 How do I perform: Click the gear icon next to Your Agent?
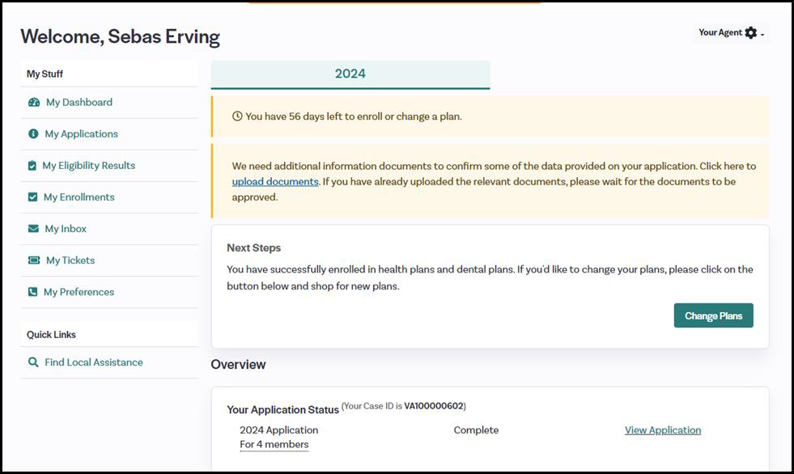(x=751, y=33)
